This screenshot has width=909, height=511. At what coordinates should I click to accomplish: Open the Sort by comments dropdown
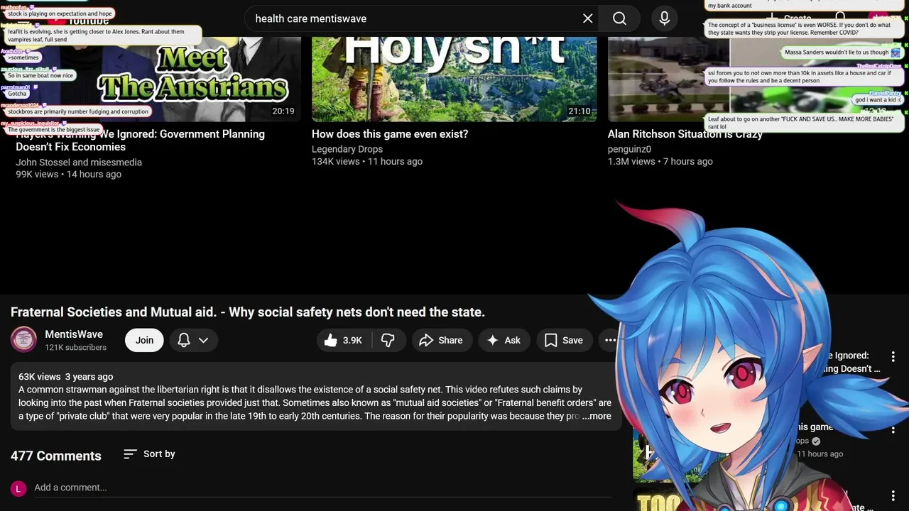149,454
